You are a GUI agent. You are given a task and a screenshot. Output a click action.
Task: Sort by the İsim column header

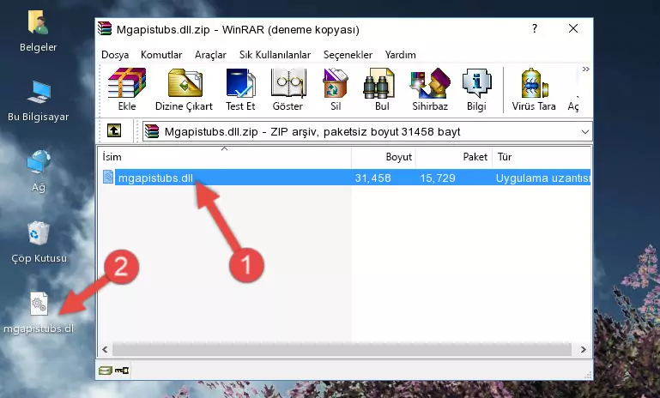point(225,157)
